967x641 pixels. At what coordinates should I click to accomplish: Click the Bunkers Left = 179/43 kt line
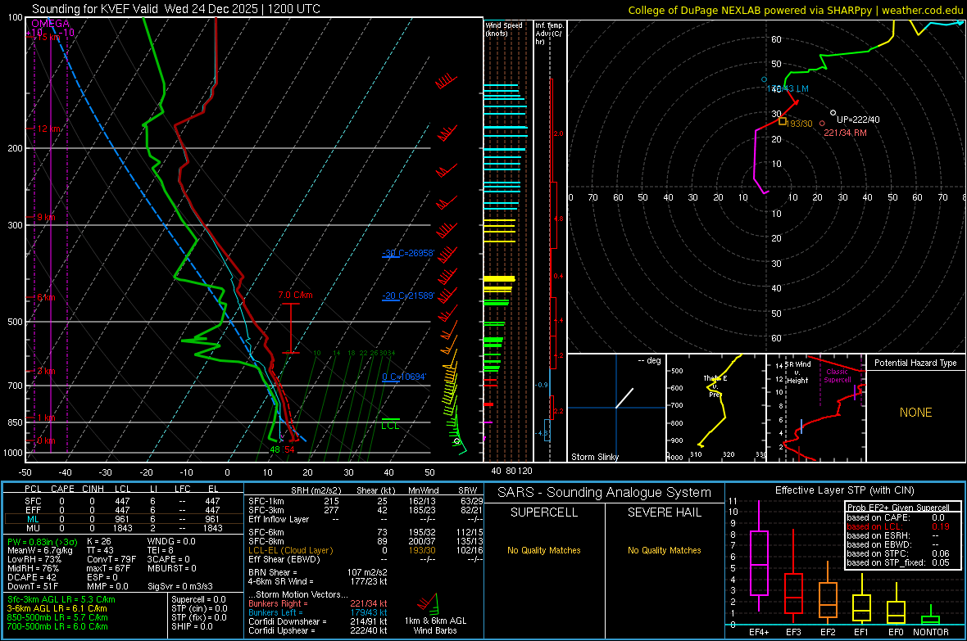(x=318, y=612)
